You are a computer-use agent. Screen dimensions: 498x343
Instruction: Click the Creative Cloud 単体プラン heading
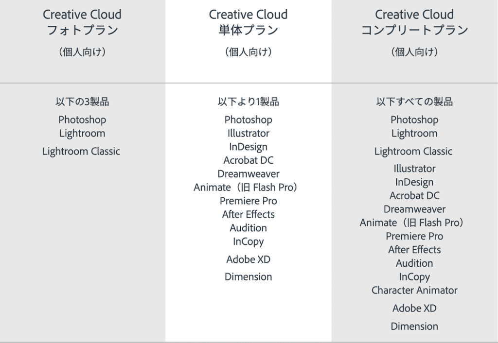tap(248, 22)
